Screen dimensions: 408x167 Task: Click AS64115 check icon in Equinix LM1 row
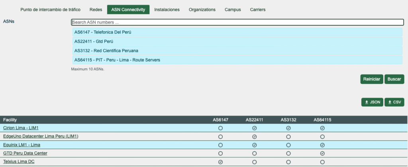322,145
